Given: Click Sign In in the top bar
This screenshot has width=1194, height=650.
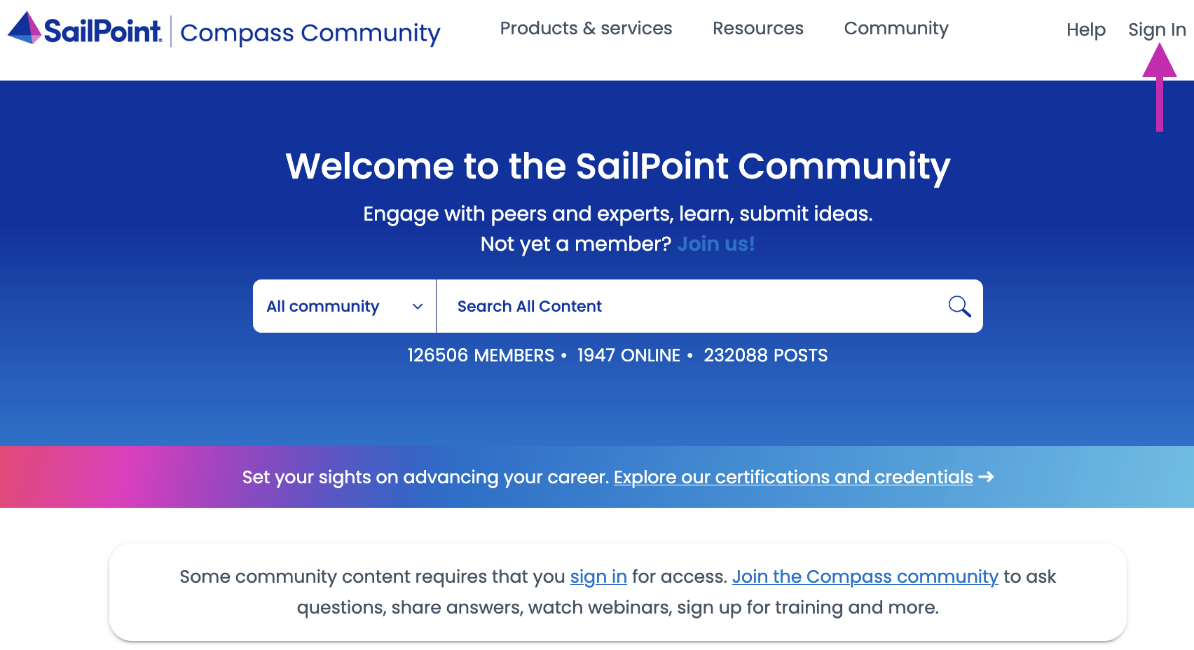Looking at the screenshot, I should (x=1156, y=29).
